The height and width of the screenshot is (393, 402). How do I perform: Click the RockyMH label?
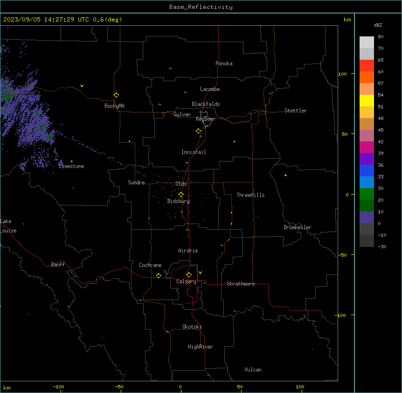[x=114, y=106]
